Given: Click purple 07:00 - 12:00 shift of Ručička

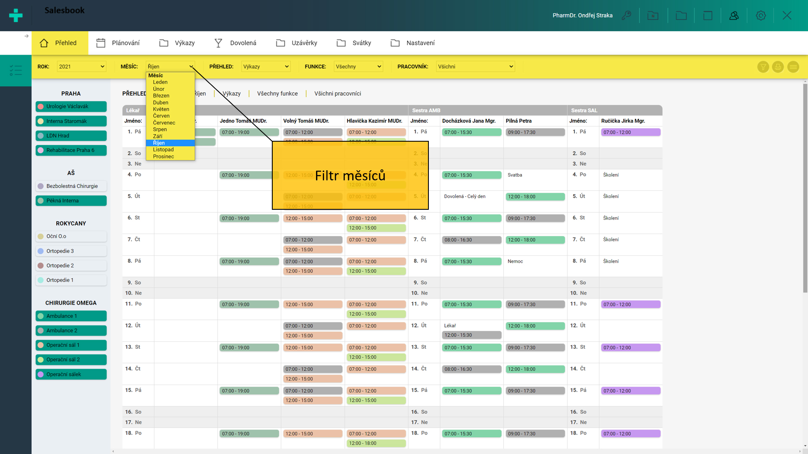Looking at the screenshot, I should (x=630, y=132).
